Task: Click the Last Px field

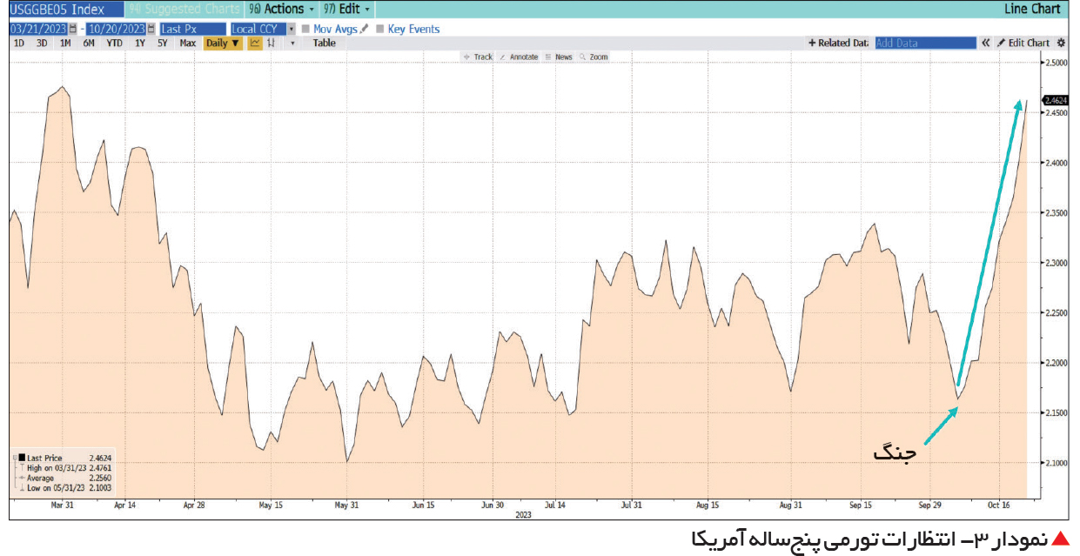Action: [x=191, y=29]
